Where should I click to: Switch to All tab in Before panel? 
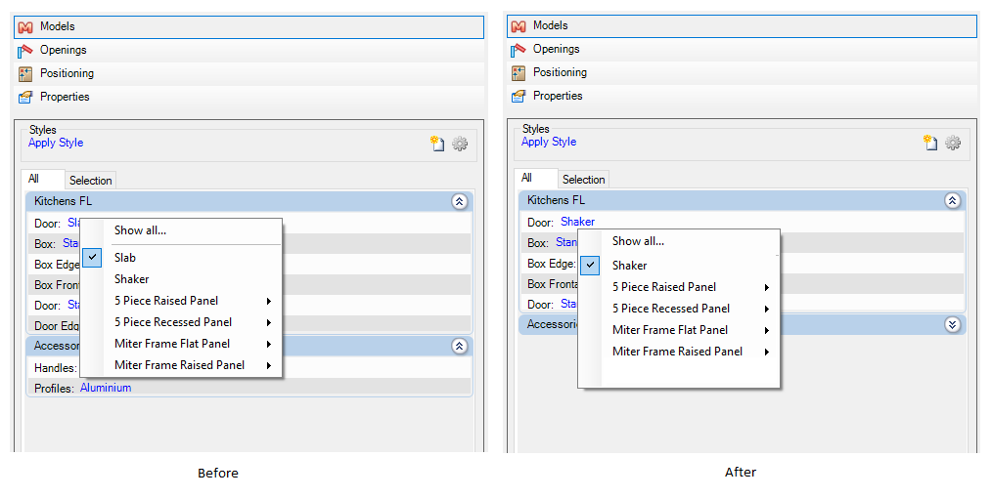(42, 180)
